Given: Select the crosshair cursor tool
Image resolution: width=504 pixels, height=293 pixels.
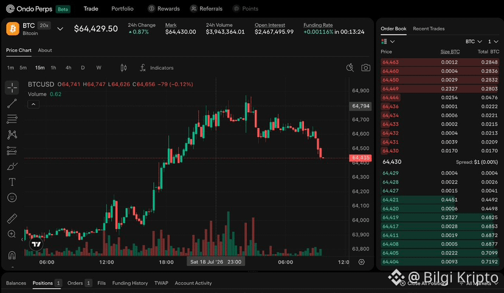Looking at the screenshot, I should pyautogui.click(x=12, y=87).
